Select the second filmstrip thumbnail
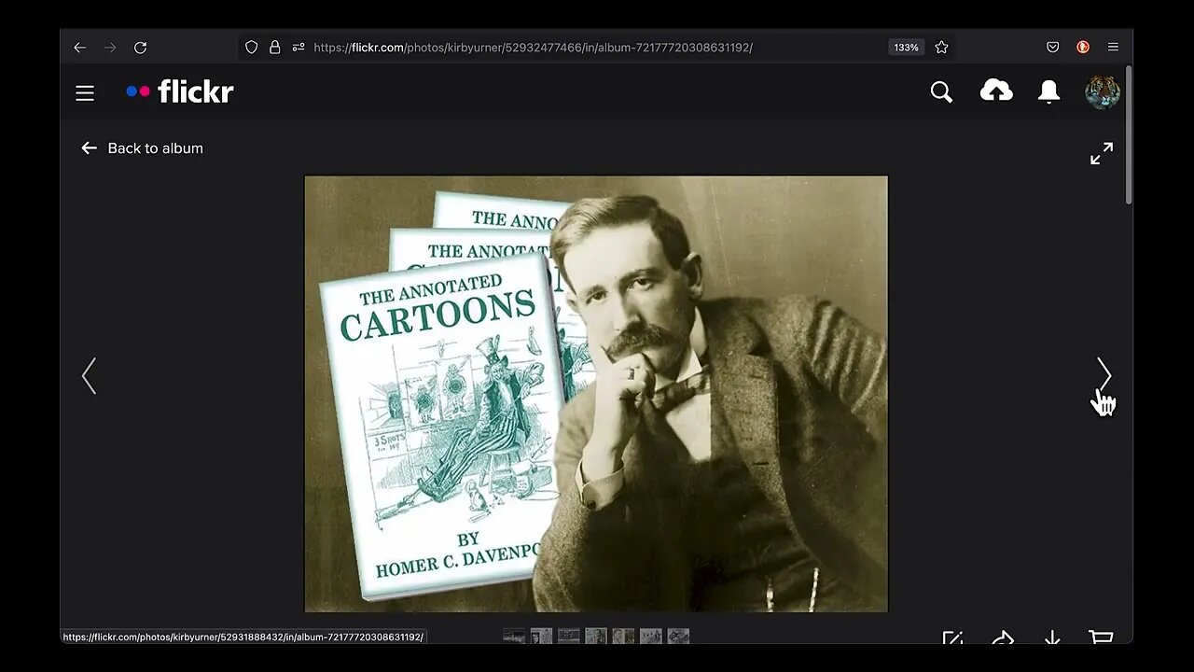The width and height of the screenshot is (1194, 672). [541, 637]
